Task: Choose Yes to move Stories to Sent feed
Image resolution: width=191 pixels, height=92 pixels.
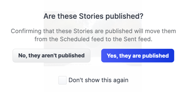Action: pos(138,56)
